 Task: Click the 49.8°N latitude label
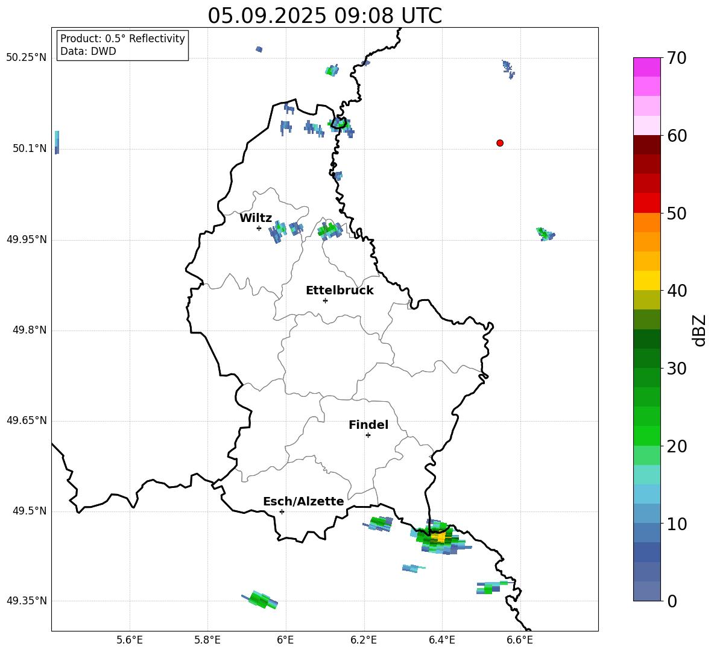pos(30,330)
